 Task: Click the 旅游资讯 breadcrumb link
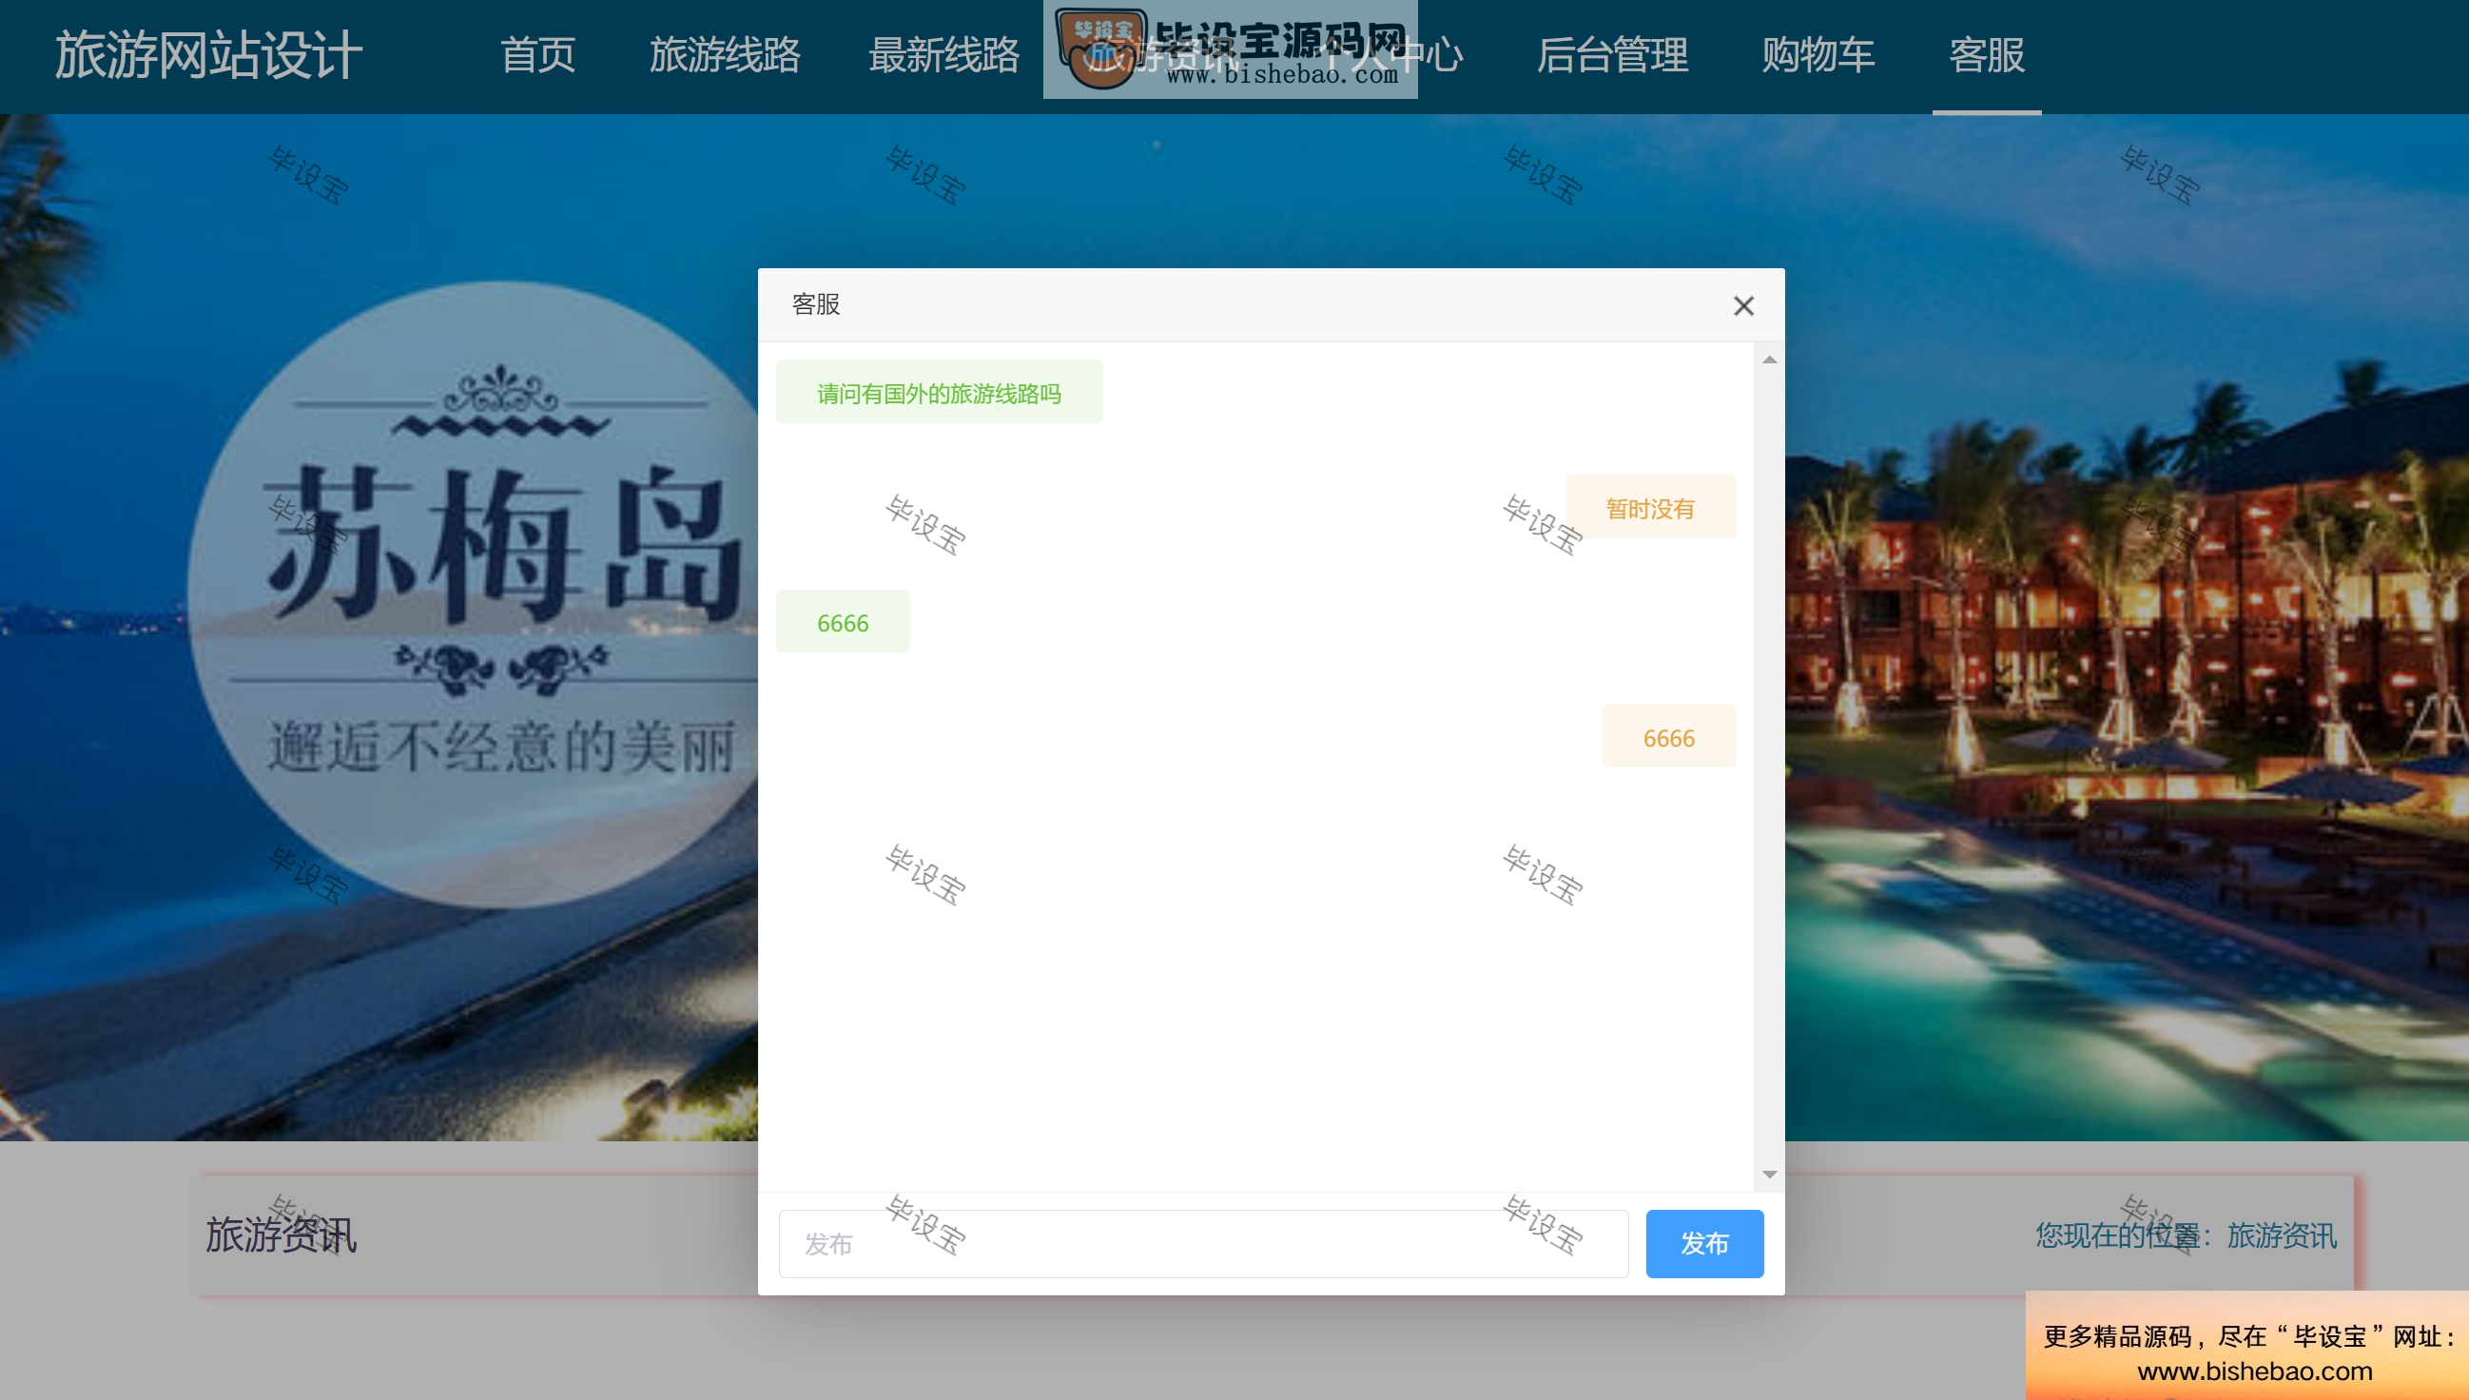pyautogui.click(x=2282, y=1235)
